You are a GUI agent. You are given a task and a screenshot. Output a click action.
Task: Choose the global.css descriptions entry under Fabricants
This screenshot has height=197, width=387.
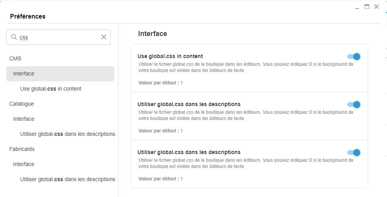[x=68, y=179]
